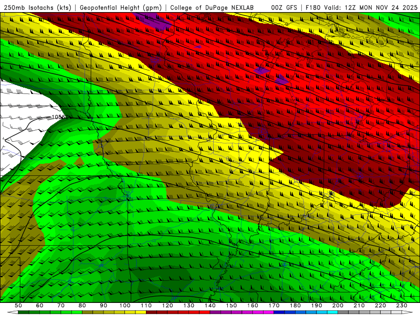Click the 'College of DuPage NEXLAB' credit text
This screenshot has width=420, height=315.
coord(212,8)
